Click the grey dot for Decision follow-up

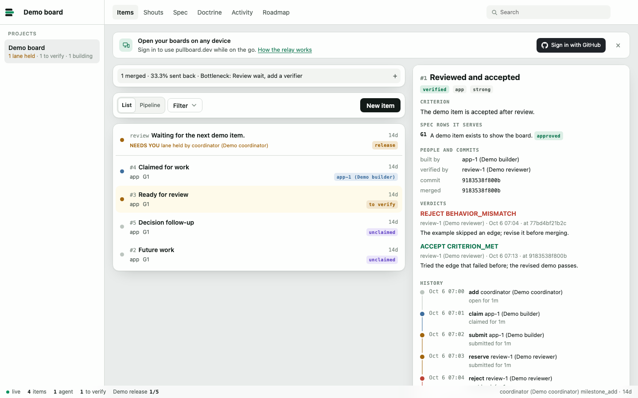point(122,227)
